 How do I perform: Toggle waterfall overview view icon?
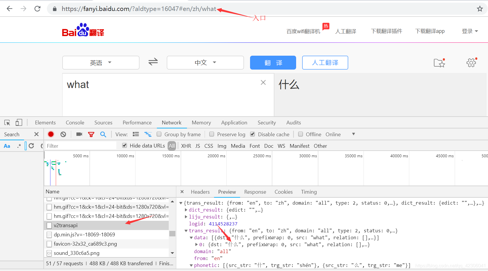(x=148, y=134)
